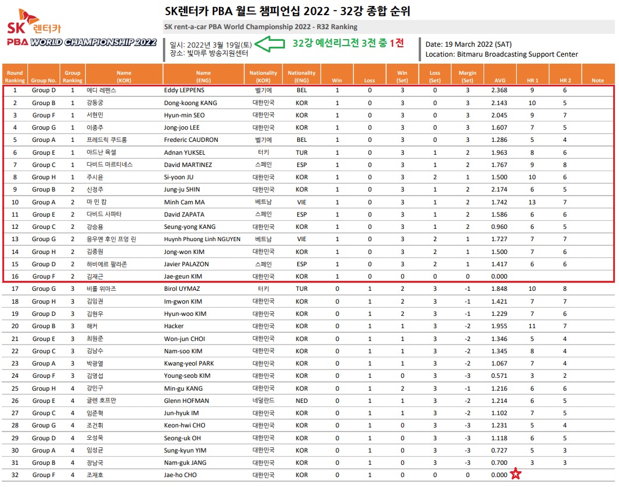Screen dimensions: 619x487
Task: Click the name 'Seong-uk OH'
Action: pyautogui.click(x=182, y=438)
